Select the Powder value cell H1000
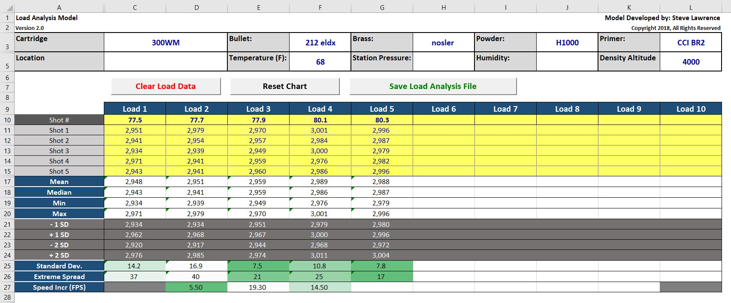This screenshot has width=731, height=303. (567, 42)
